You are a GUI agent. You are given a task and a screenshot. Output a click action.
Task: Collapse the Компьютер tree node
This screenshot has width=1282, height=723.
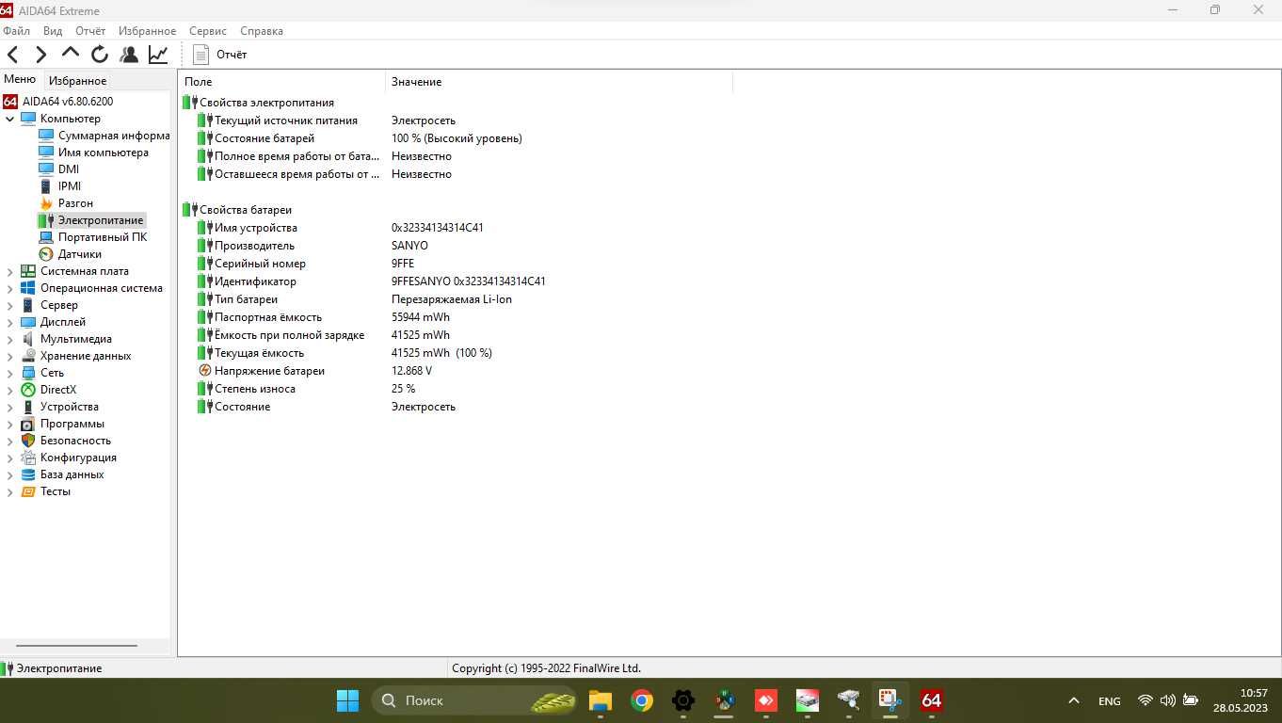pos(10,119)
